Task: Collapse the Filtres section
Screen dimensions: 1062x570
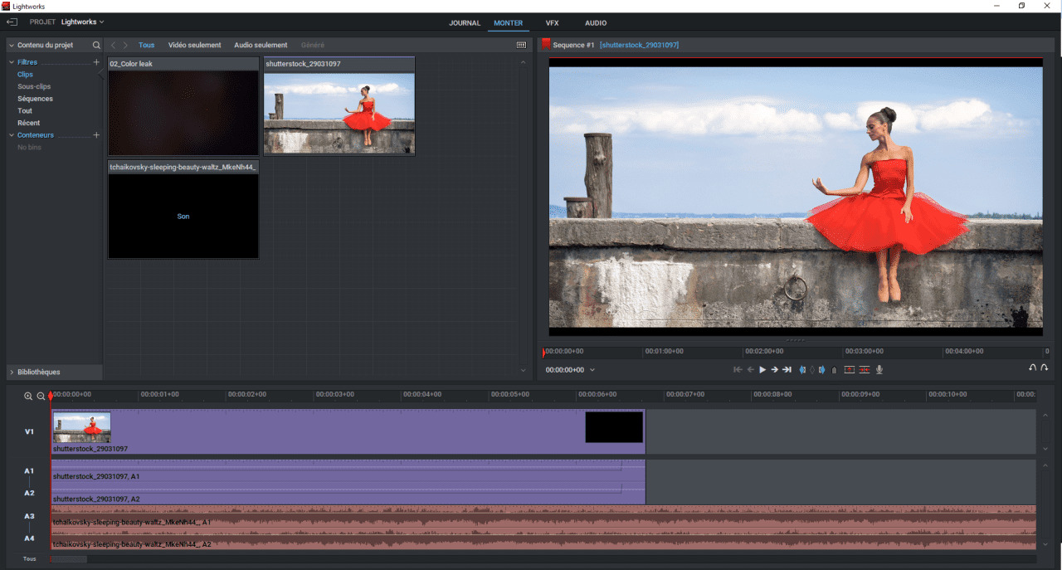Action: tap(12, 62)
